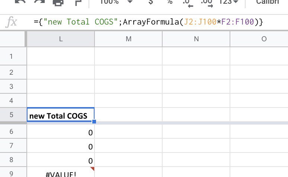Activate the Paint format tool

pos(78,2)
